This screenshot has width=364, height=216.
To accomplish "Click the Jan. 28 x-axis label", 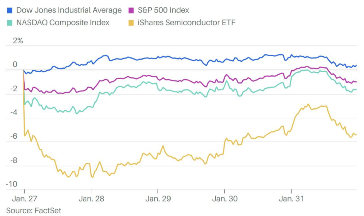I will (91, 199).
